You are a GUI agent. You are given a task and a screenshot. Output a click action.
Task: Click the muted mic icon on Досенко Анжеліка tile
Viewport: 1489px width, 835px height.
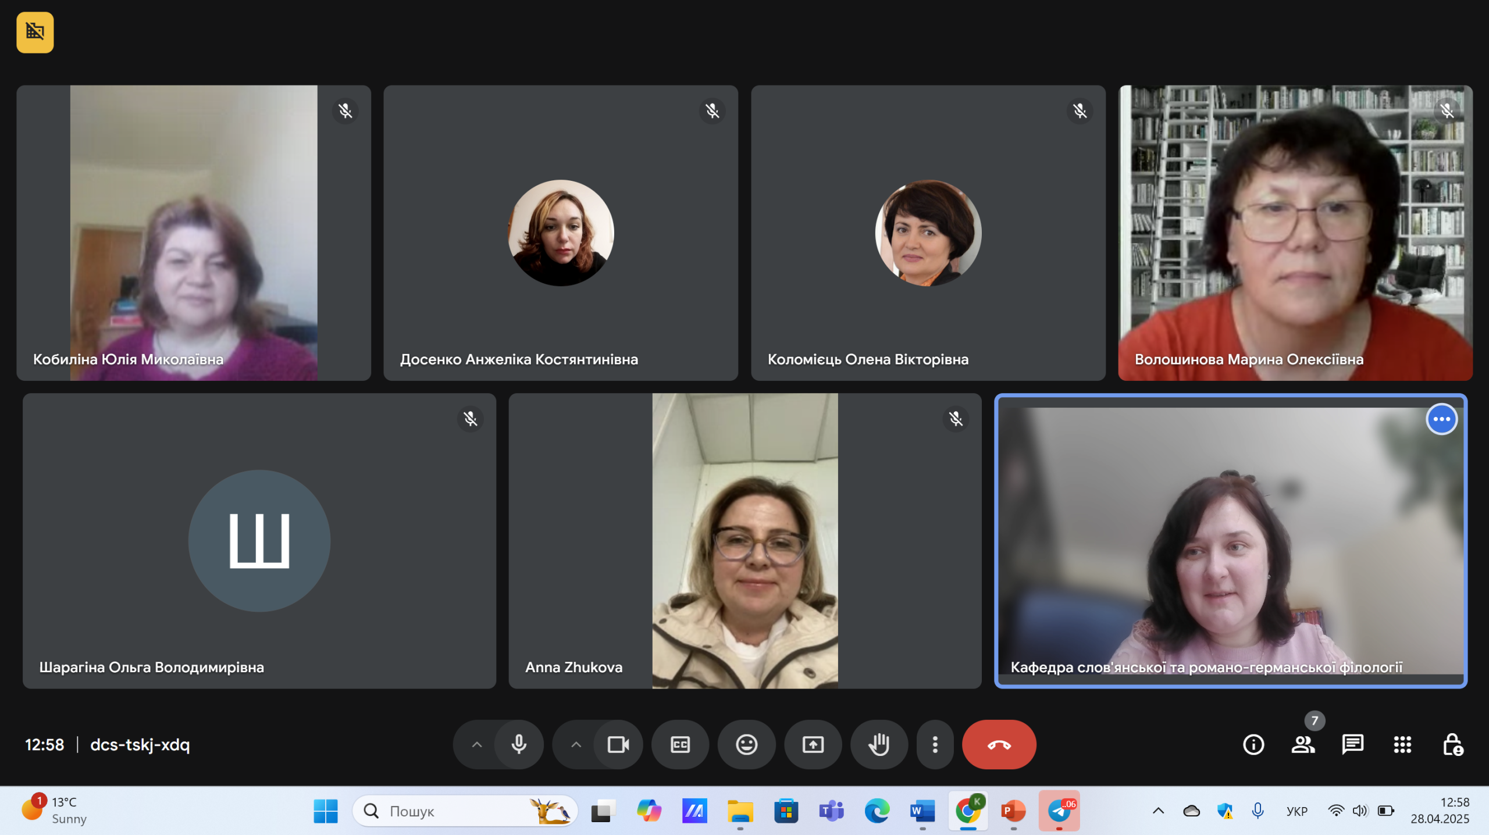click(x=713, y=110)
